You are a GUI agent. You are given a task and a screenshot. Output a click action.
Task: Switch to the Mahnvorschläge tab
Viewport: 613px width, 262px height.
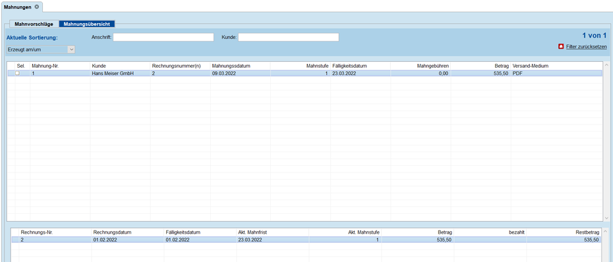[34, 24]
